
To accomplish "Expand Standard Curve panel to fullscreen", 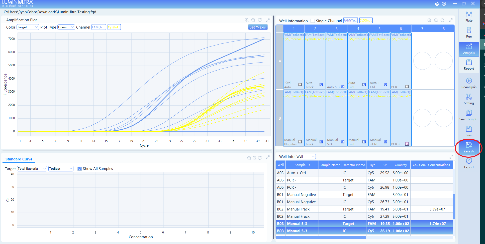I will pos(268,157).
